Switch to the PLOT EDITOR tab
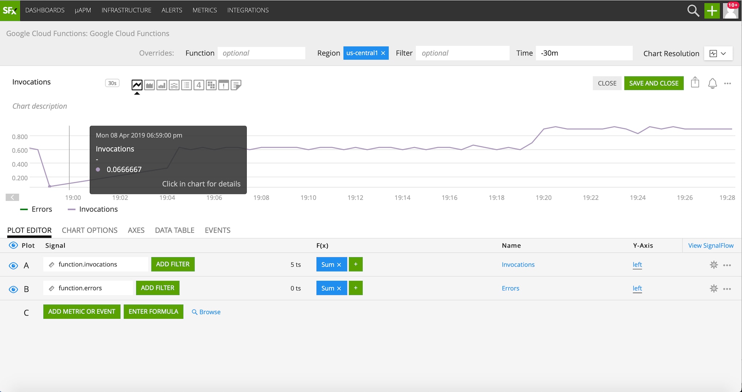 coord(29,230)
